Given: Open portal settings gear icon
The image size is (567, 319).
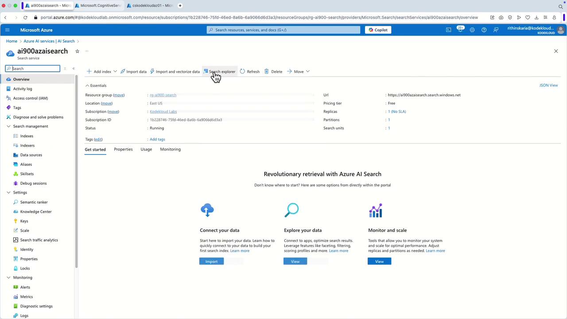Looking at the screenshot, I should tap(472, 30).
